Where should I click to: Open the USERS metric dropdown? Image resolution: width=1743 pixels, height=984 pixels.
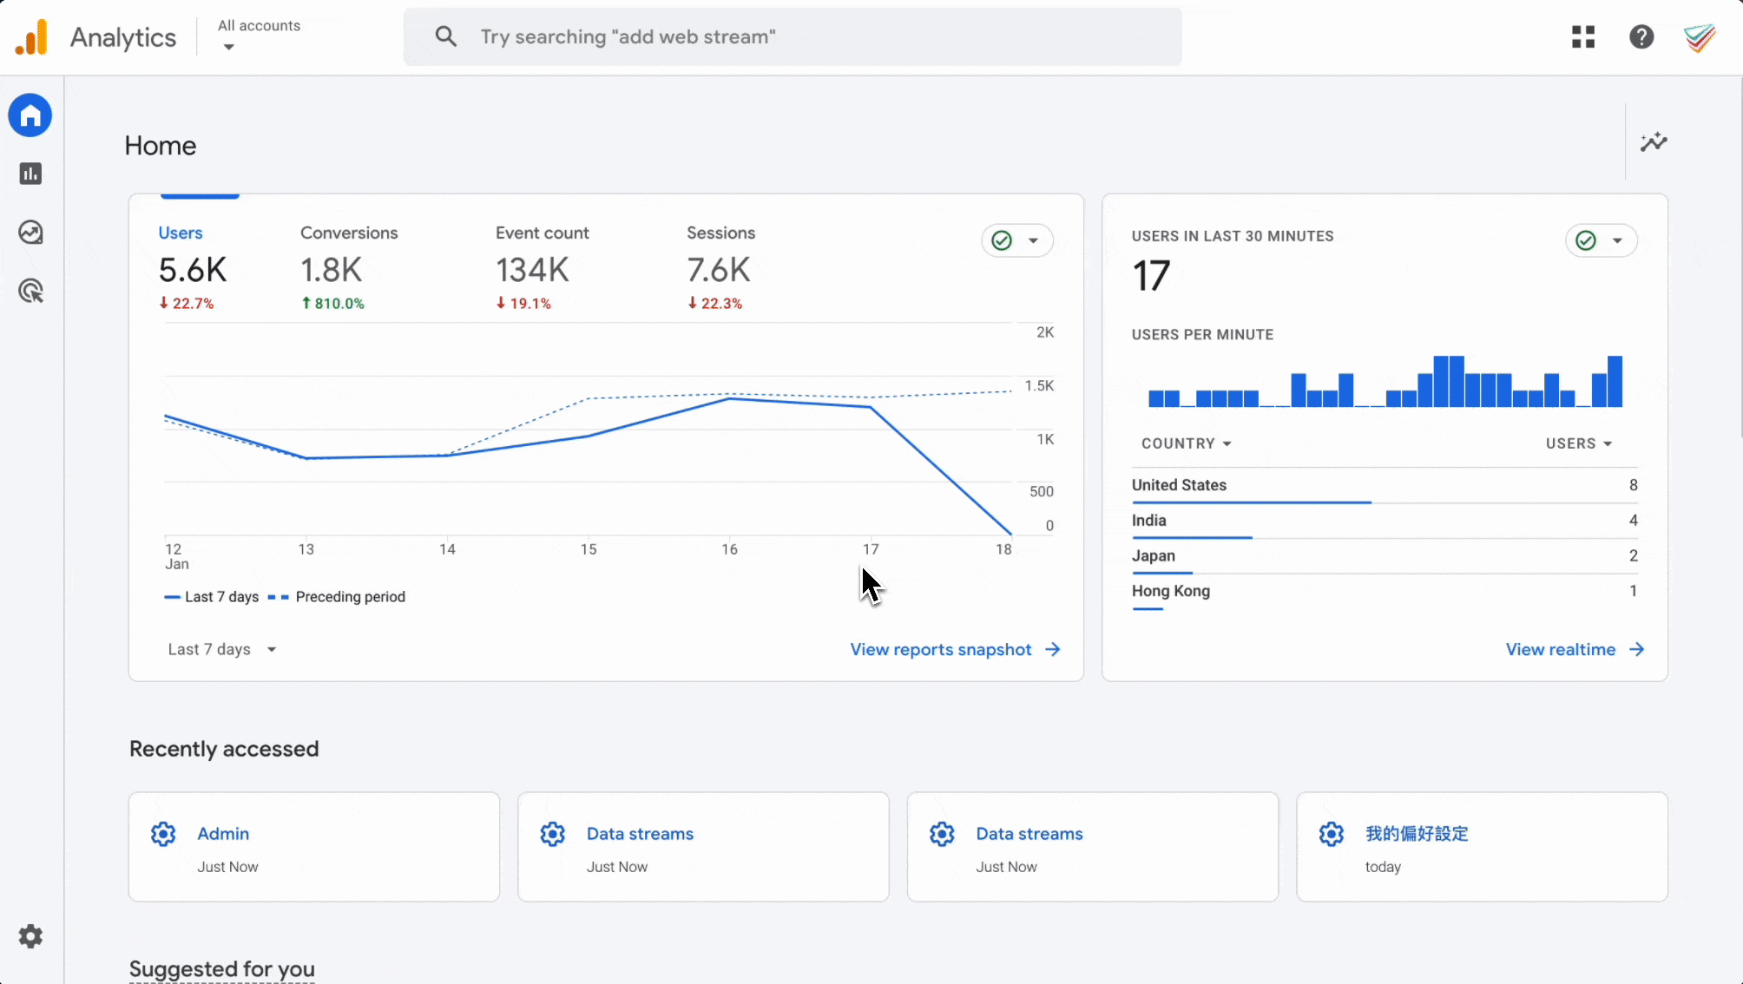pyautogui.click(x=1579, y=443)
